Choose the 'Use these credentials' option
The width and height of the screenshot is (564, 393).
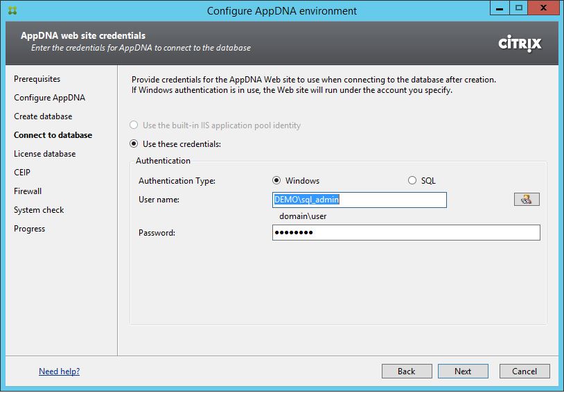coord(134,144)
